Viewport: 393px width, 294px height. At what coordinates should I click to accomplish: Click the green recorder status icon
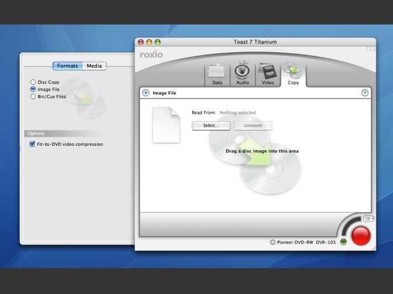[x=343, y=242]
